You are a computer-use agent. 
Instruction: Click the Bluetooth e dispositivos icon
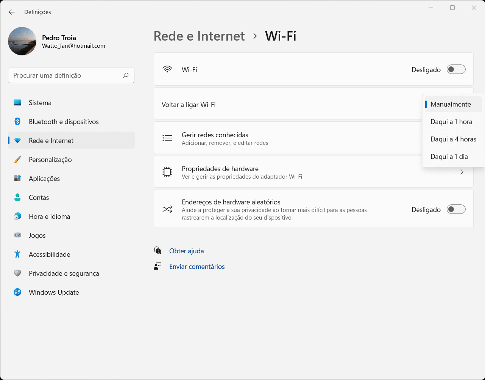[x=17, y=121]
